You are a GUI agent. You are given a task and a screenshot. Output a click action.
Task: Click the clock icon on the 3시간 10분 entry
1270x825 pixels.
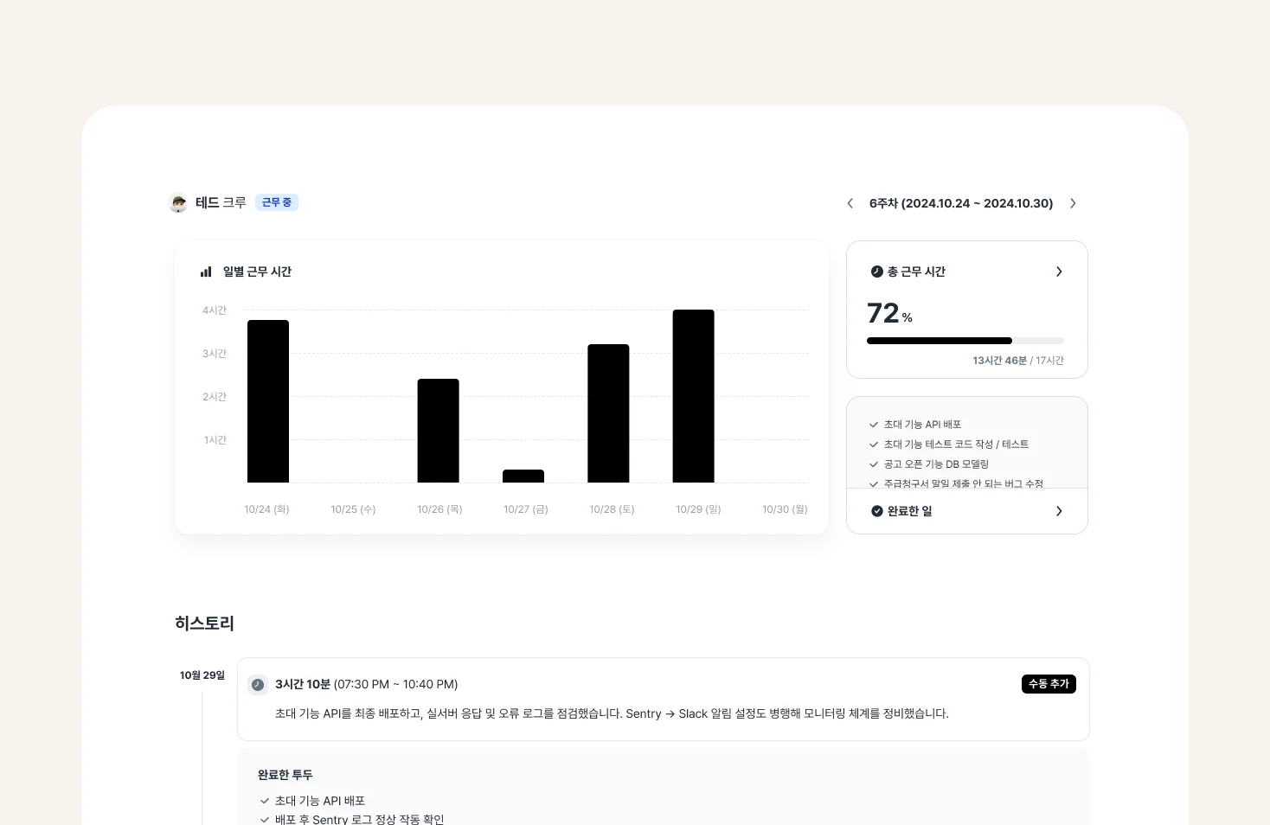click(258, 685)
